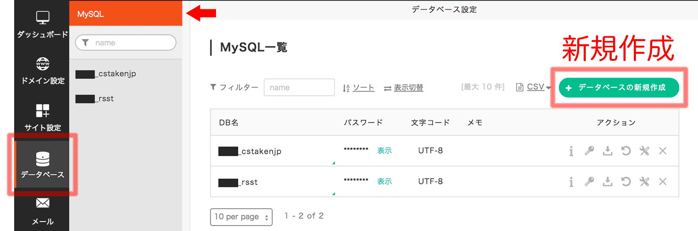Click key icon for _rsst row

pyautogui.click(x=589, y=181)
